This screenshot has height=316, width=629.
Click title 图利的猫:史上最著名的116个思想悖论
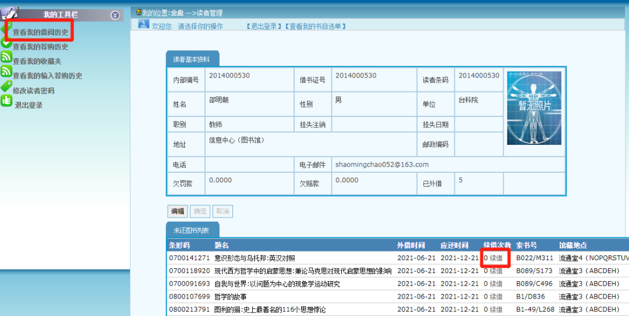coord(270,310)
